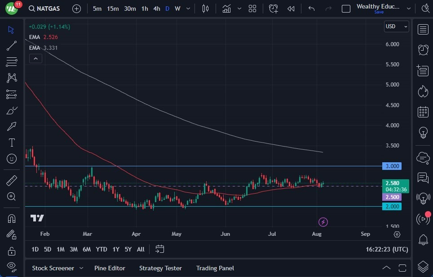This screenshot has height=277, width=433.
Task: Open the emoji icons tool
Action: coord(11,159)
